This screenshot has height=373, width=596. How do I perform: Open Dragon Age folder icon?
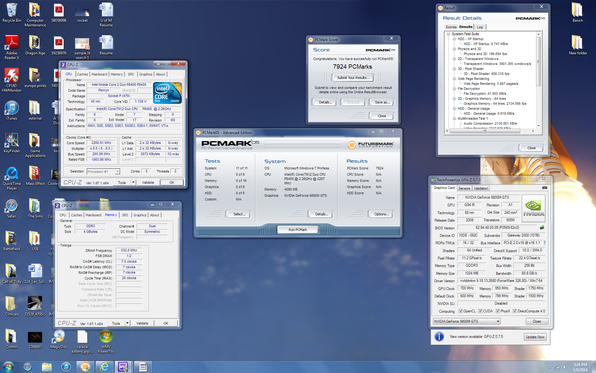(35, 45)
